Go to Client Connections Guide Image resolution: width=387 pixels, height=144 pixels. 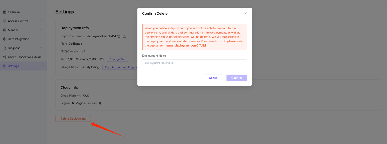25,57
